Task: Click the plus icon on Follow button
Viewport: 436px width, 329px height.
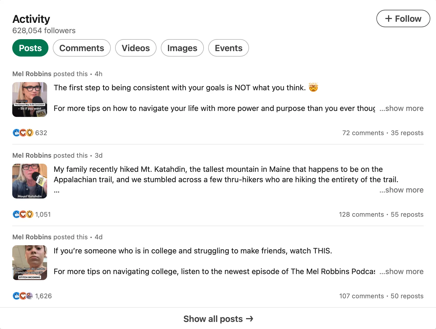Action: click(389, 18)
